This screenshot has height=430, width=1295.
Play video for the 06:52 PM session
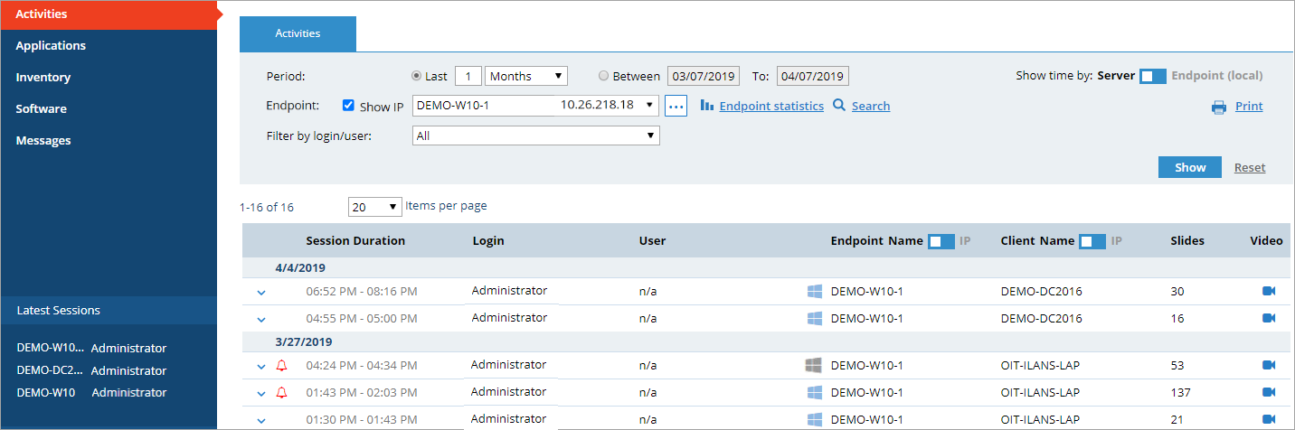tap(1268, 291)
